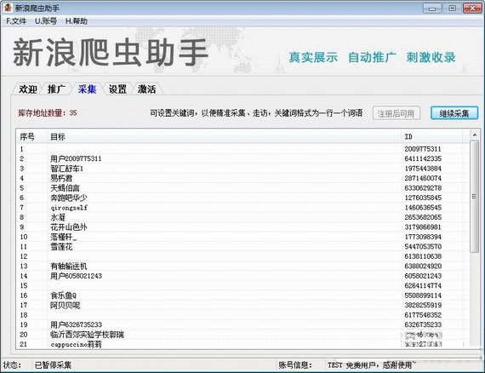The width and height of the screenshot is (485, 373).
Task: Click the 真实展示 banner text
Action: click(x=313, y=57)
